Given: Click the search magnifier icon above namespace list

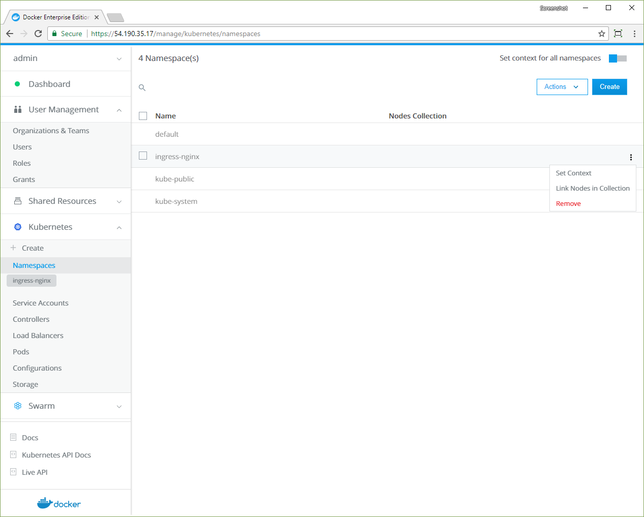Looking at the screenshot, I should click(x=142, y=88).
